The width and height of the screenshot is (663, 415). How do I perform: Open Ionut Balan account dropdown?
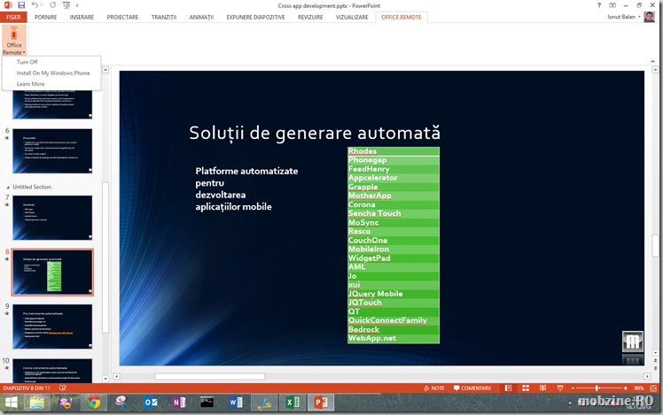tap(624, 17)
